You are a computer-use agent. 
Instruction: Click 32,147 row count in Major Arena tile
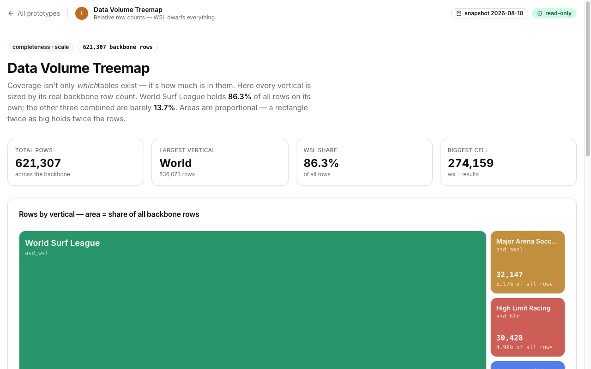pyautogui.click(x=510, y=274)
